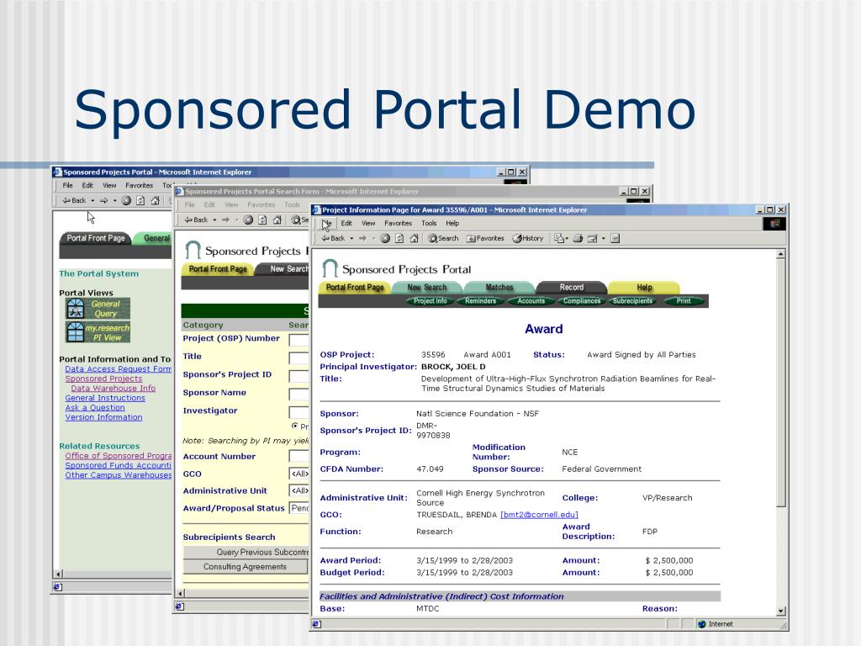This screenshot has width=861, height=646.
Task: Open Tools menu in Project Information window
Action: [x=429, y=224]
